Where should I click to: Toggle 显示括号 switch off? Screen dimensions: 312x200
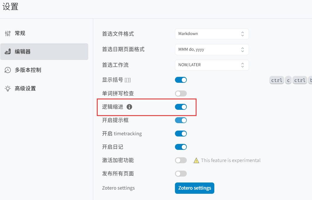[181, 80]
